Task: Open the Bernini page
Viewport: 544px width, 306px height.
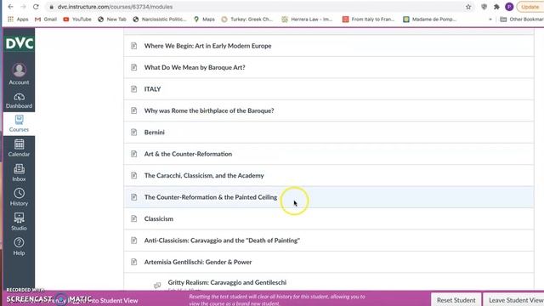Action: click(155, 133)
